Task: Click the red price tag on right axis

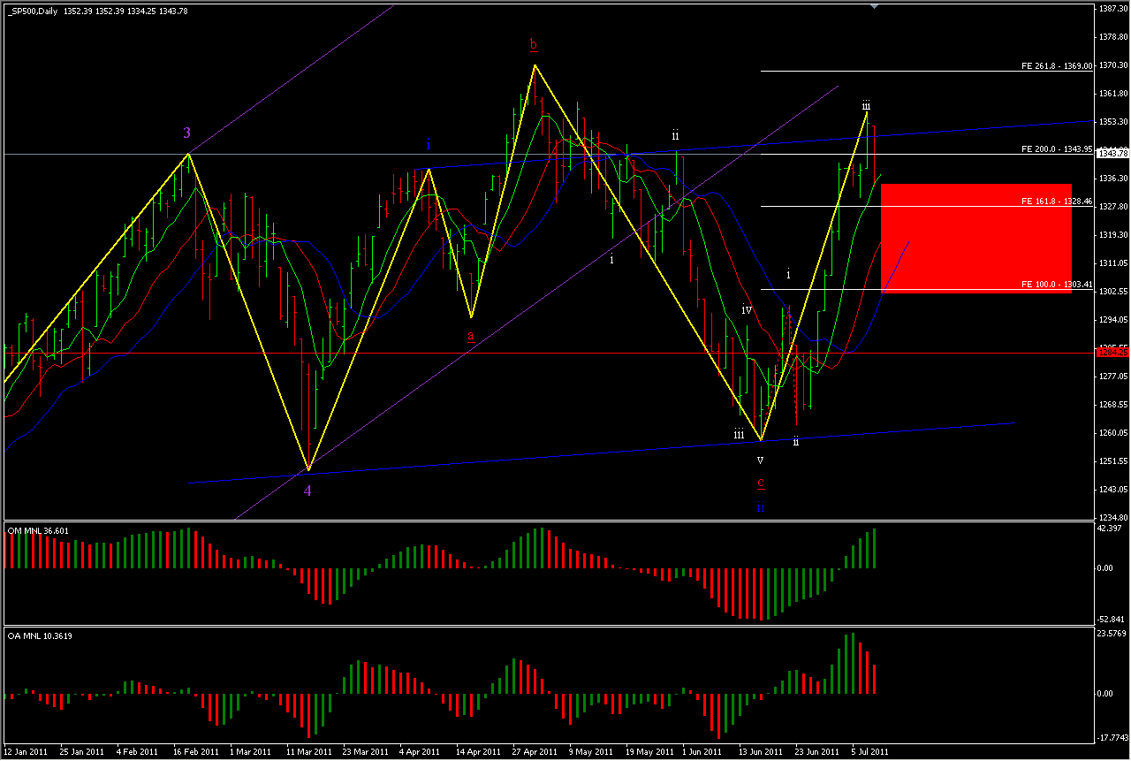Action: click(1112, 353)
